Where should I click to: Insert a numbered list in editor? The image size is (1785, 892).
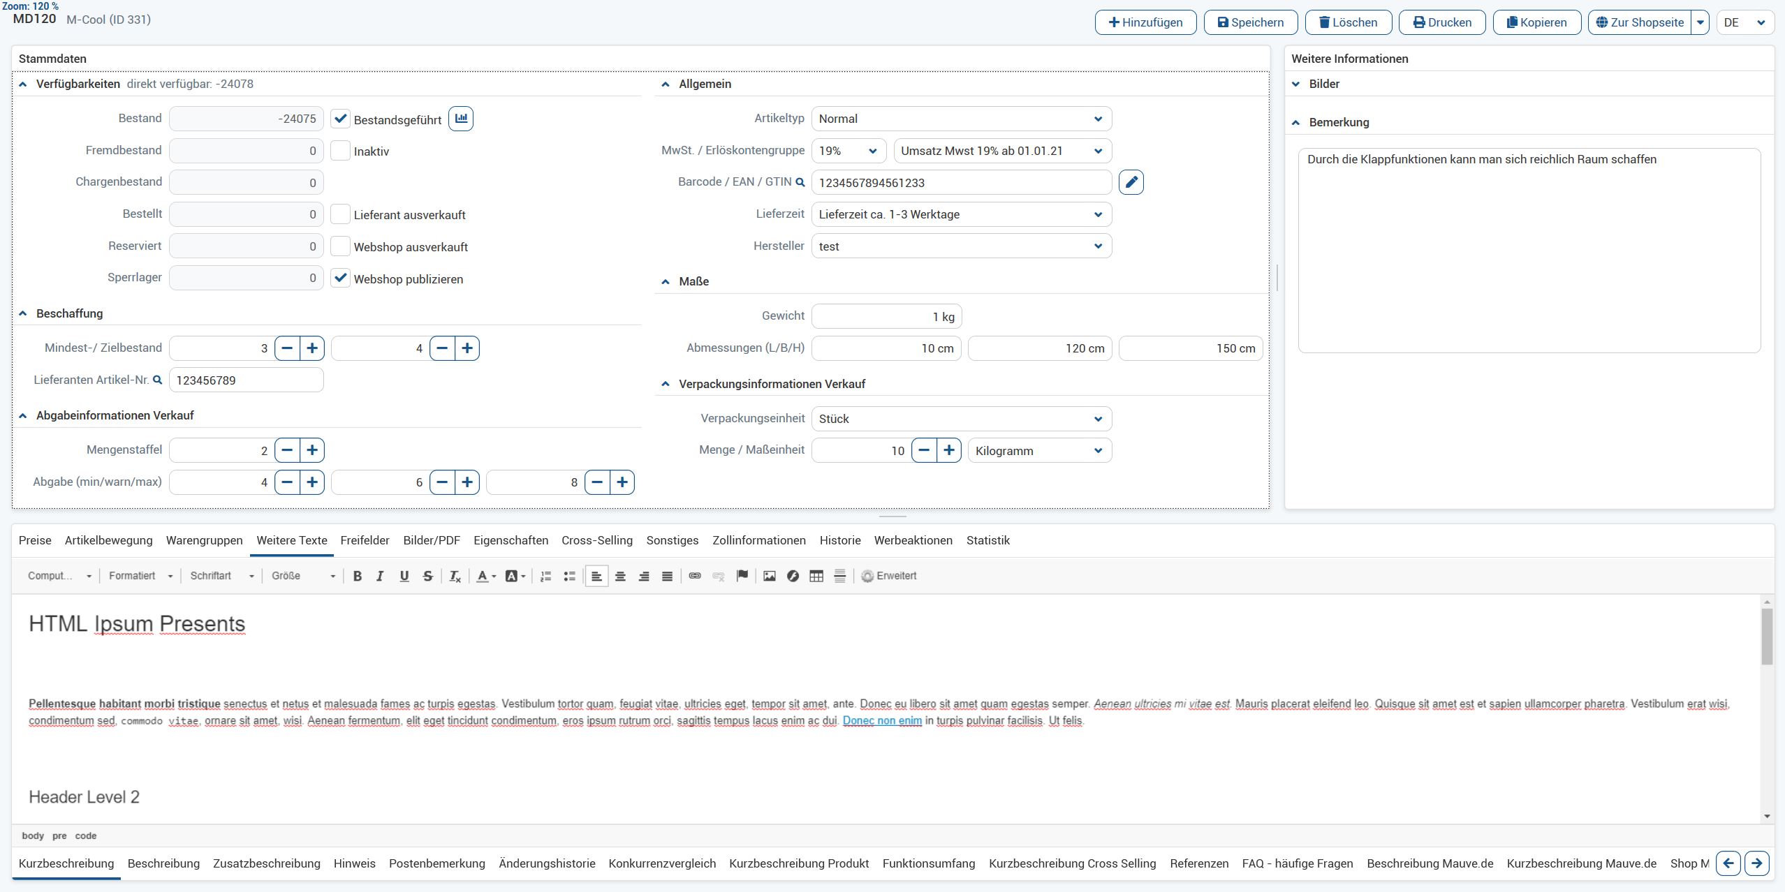click(546, 576)
